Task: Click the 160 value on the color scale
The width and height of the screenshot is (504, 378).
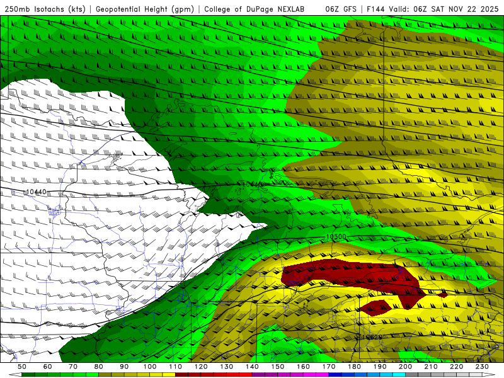Action: click(303, 367)
